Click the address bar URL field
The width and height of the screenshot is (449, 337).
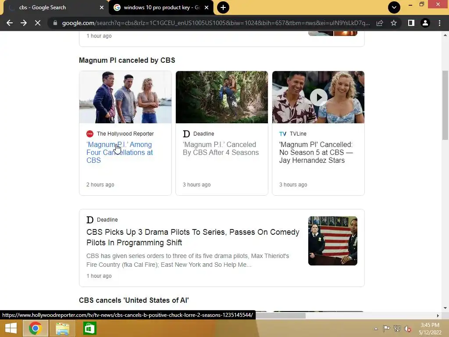(216, 23)
